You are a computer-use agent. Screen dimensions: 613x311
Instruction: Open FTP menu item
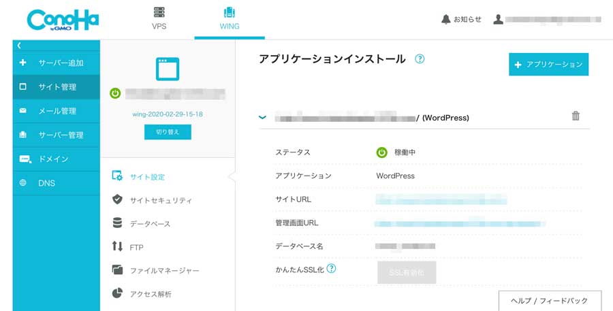pyautogui.click(x=136, y=247)
